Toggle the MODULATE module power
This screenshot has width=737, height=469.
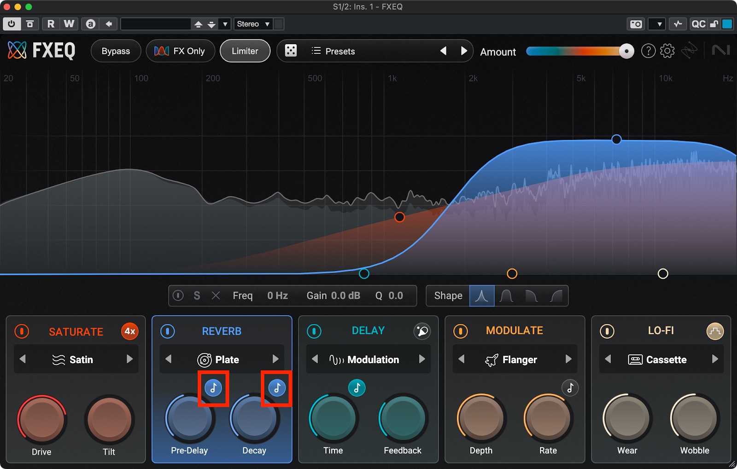(x=461, y=331)
